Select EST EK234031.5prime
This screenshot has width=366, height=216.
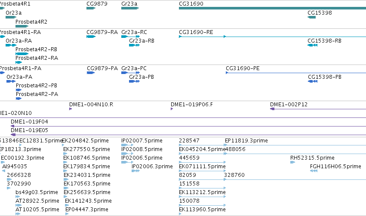click(87, 175)
